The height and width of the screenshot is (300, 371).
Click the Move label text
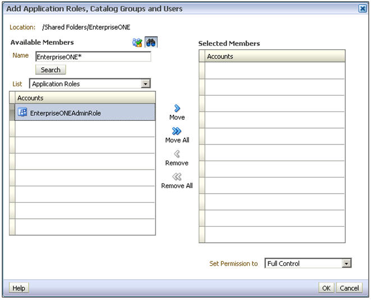click(177, 117)
